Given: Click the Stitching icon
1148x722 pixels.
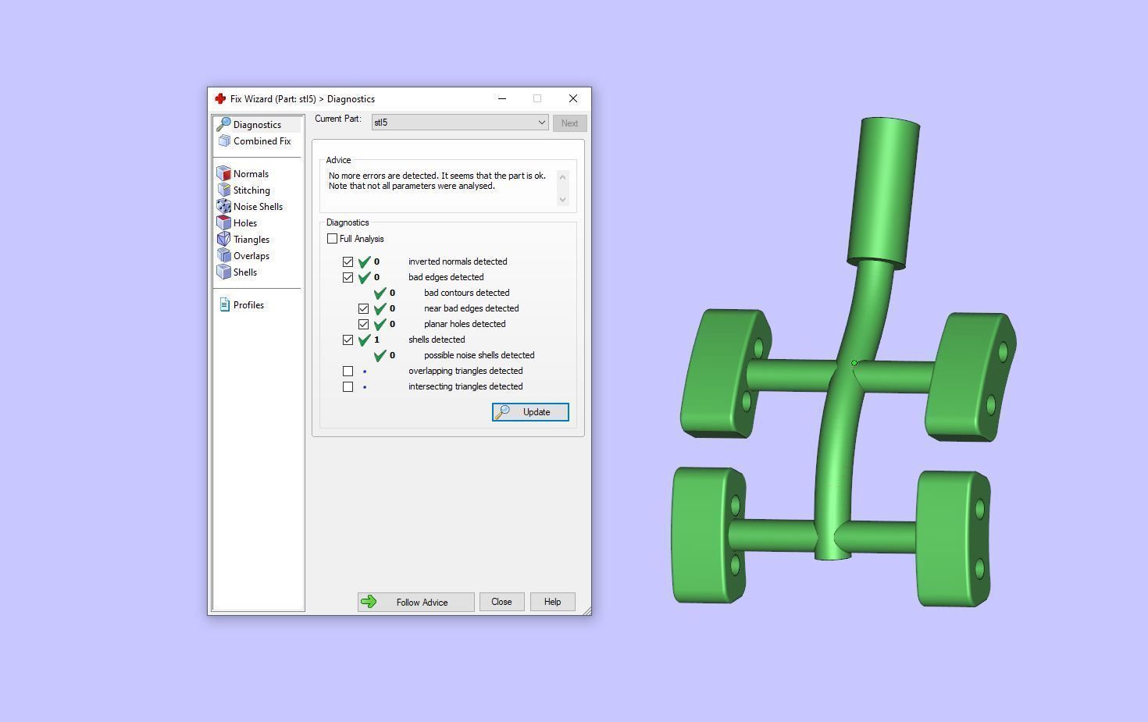Looking at the screenshot, I should point(224,190).
